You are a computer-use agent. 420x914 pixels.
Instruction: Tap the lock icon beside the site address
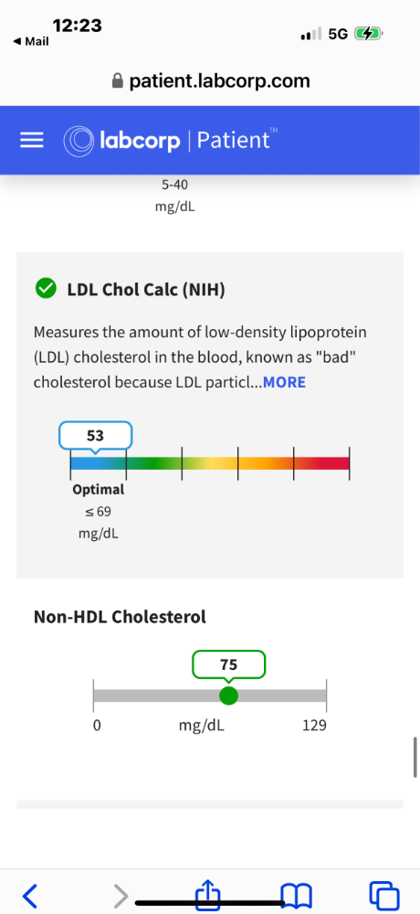click(118, 80)
